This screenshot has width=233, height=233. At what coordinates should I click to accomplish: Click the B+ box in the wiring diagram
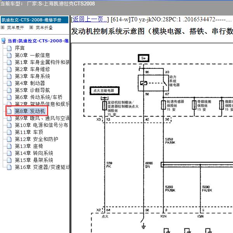click(143, 58)
